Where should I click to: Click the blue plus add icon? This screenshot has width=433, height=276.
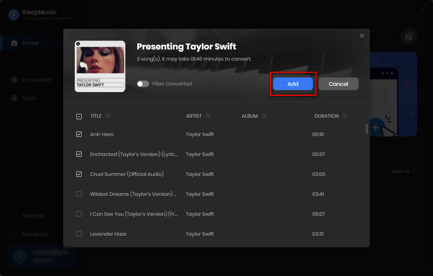(x=375, y=128)
